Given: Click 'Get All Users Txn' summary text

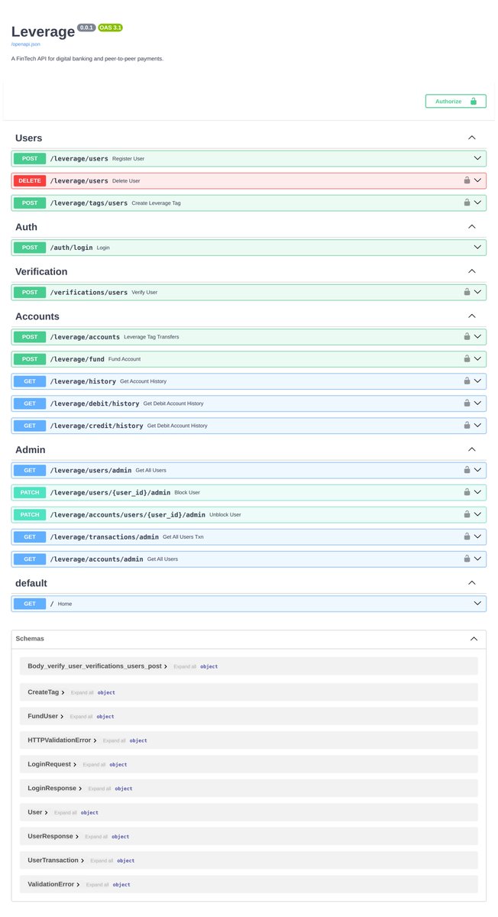Looking at the screenshot, I should pyautogui.click(x=183, y=536).
